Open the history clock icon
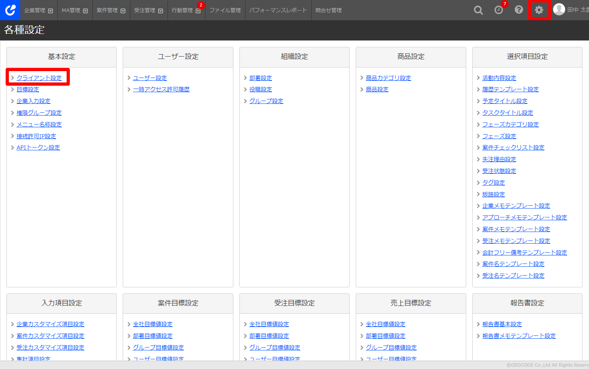589x369 pixels. coord(499,10)
